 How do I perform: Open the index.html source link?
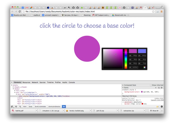tap(159, 98)
